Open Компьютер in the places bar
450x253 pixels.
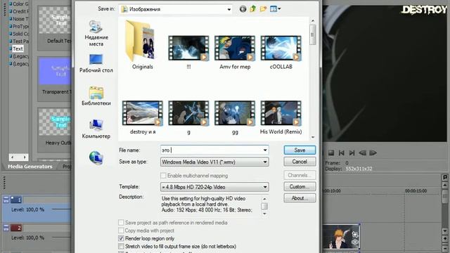pos(96,129)
